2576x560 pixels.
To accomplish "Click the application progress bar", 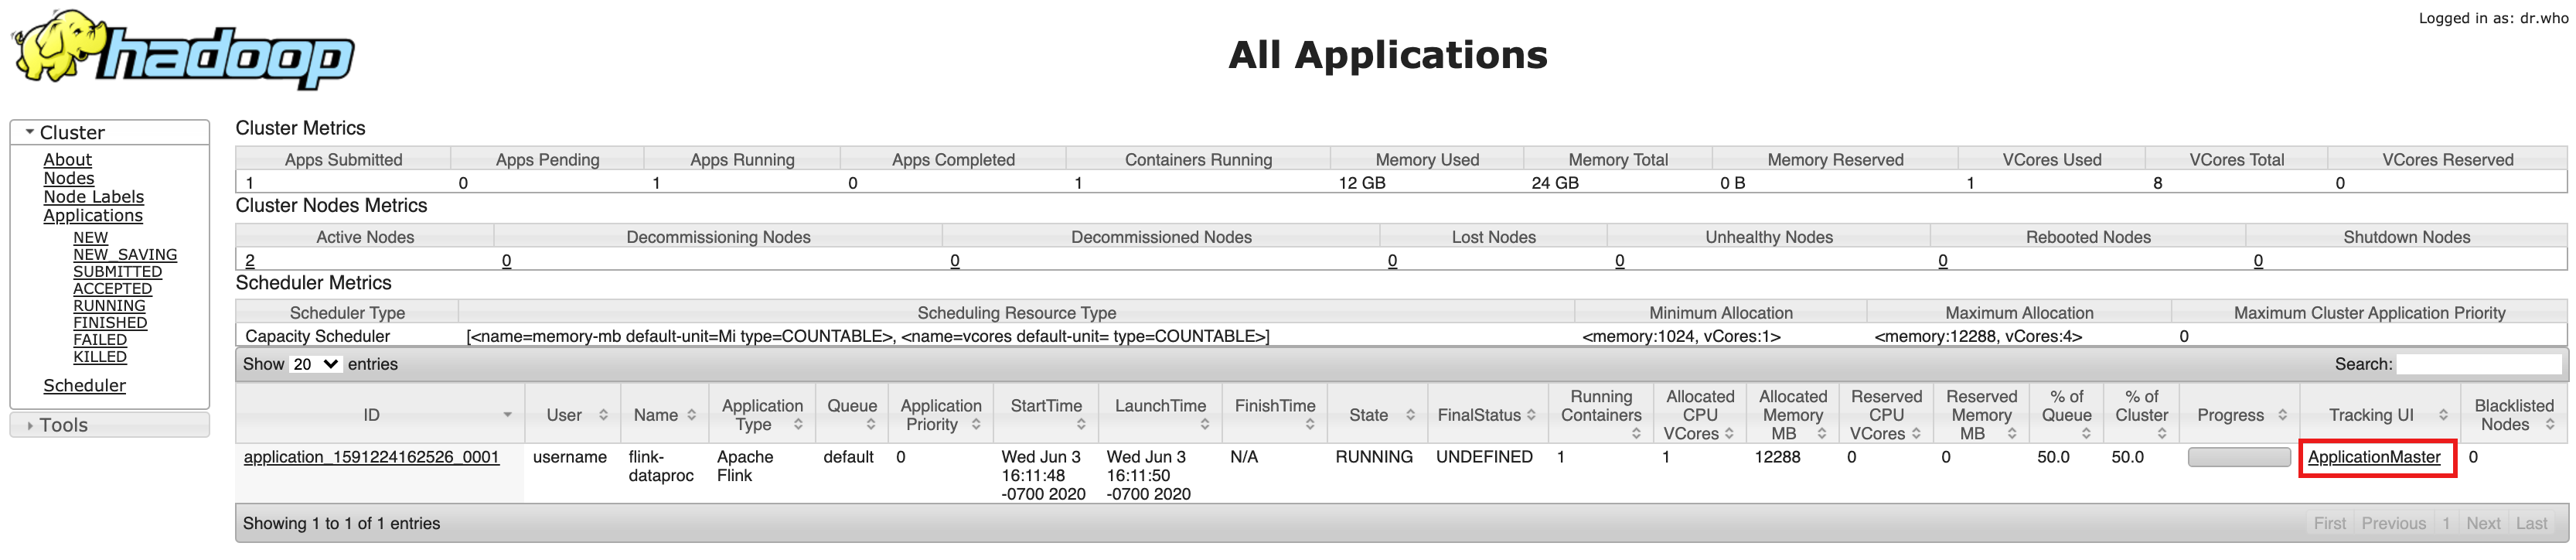I will [2238, 457].
